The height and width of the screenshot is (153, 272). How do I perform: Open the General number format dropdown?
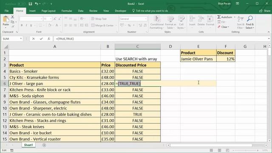pos(146,19)
